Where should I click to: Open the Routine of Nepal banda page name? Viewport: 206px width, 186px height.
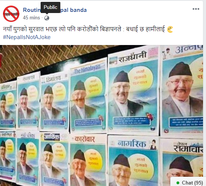(55, 10)
